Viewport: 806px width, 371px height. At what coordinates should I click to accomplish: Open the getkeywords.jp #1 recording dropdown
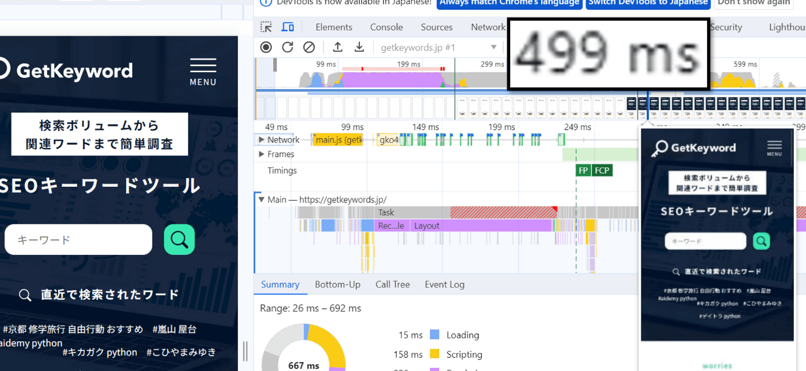click(439, 47)
